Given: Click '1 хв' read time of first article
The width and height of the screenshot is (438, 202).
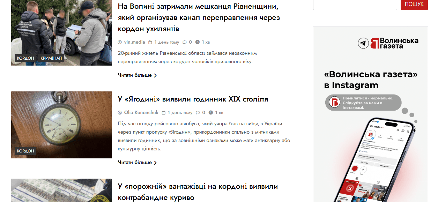Looking at the screenshot, I should tap(206, 42).
